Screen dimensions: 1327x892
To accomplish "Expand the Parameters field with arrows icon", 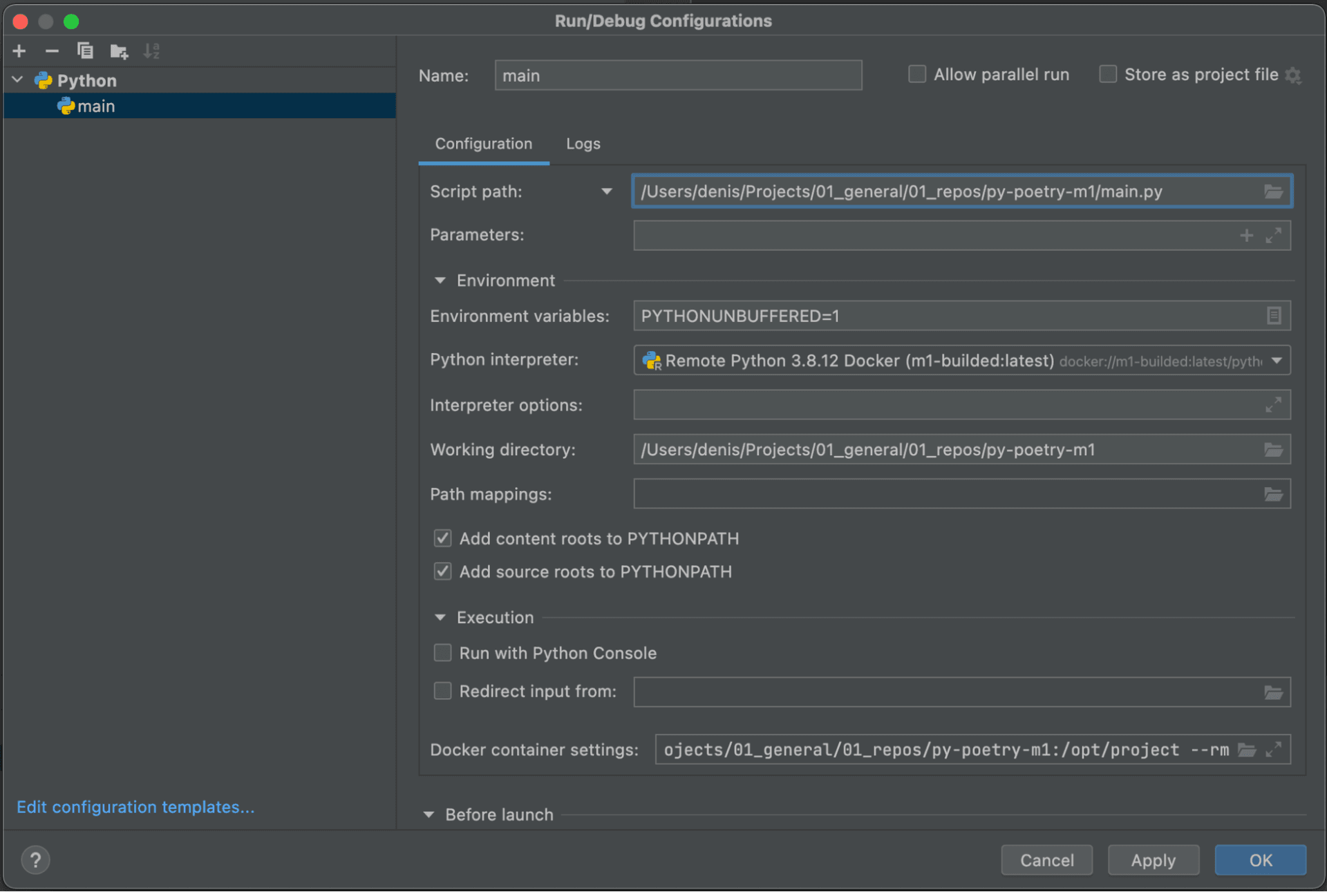I will coord(1273,236).
